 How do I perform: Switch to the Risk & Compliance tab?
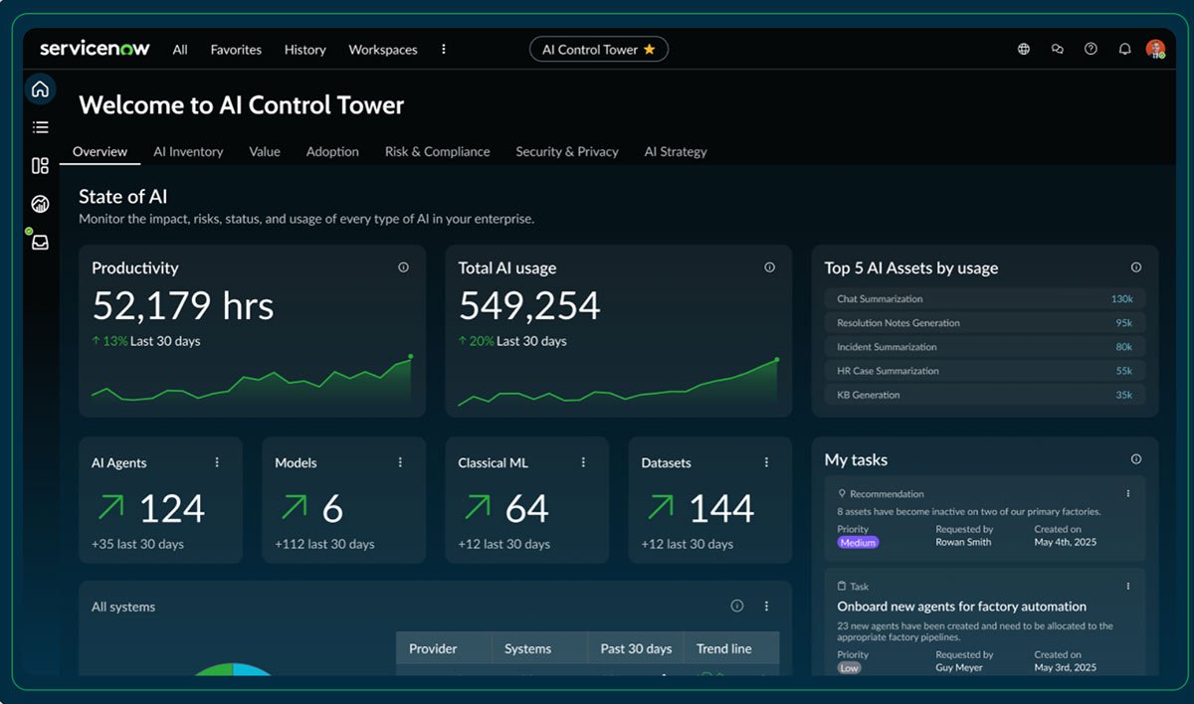(x=438, y=151)
